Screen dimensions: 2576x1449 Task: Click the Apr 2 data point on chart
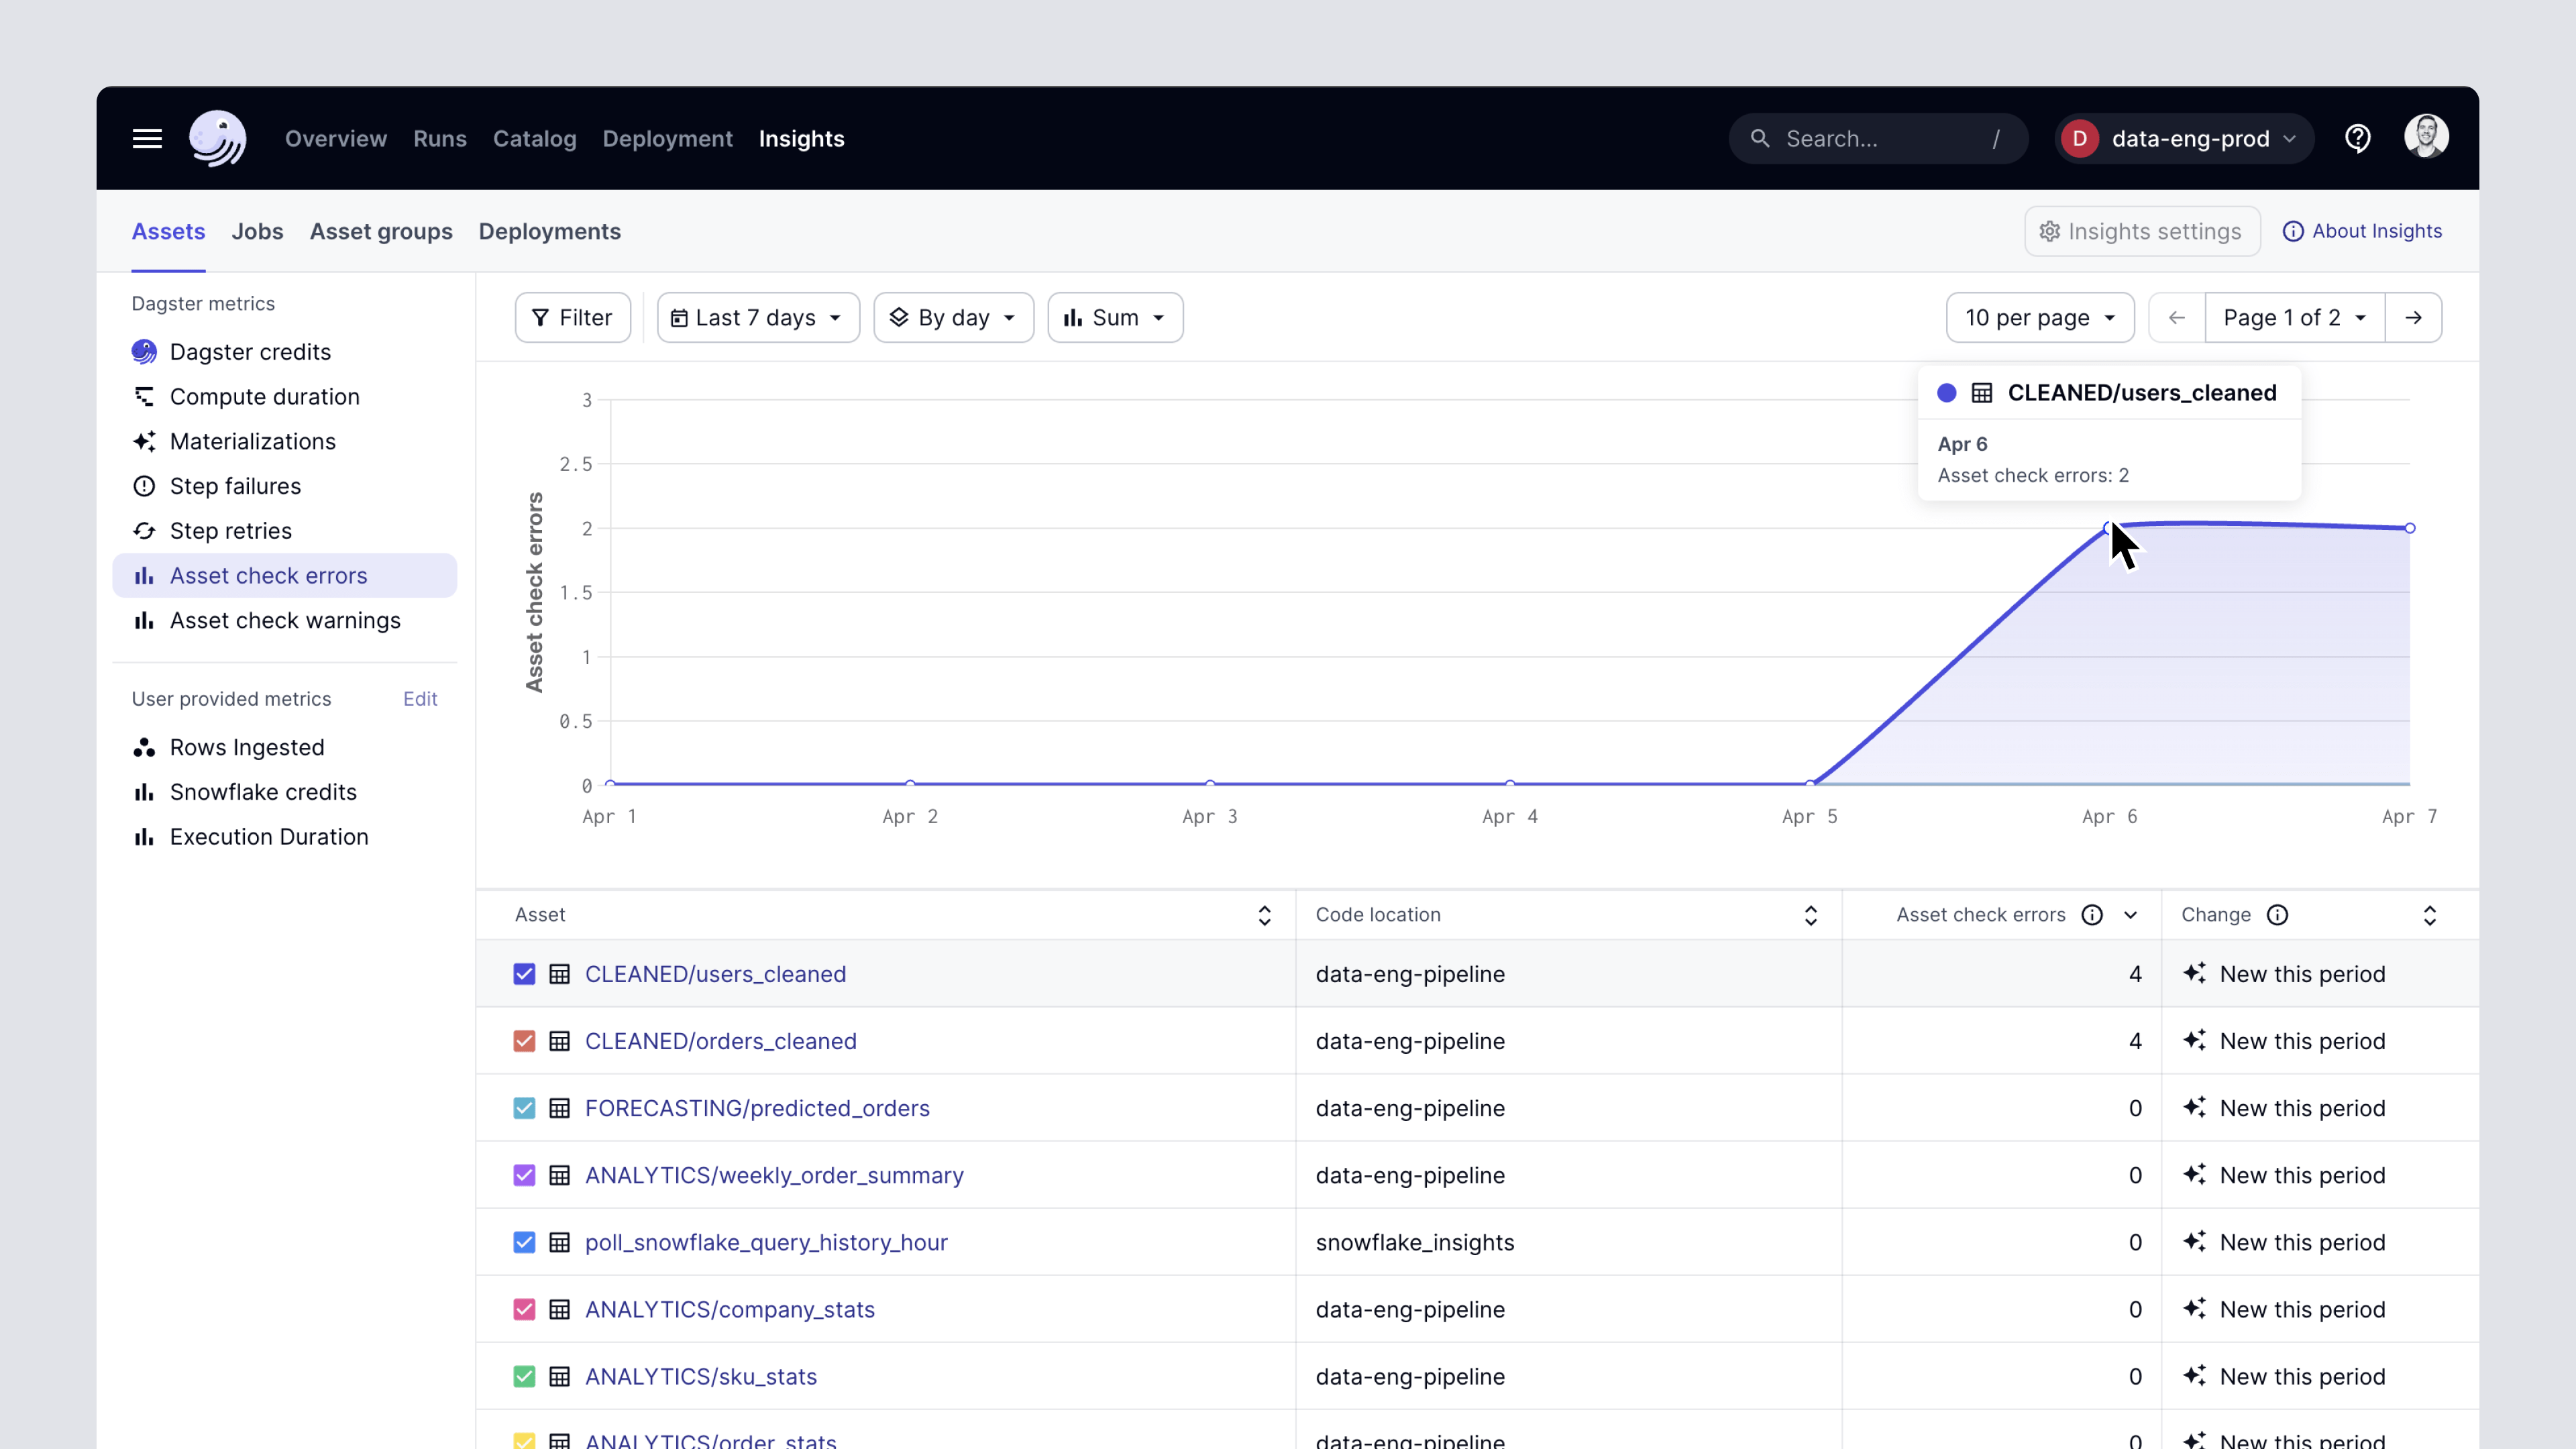coord(910,784)
